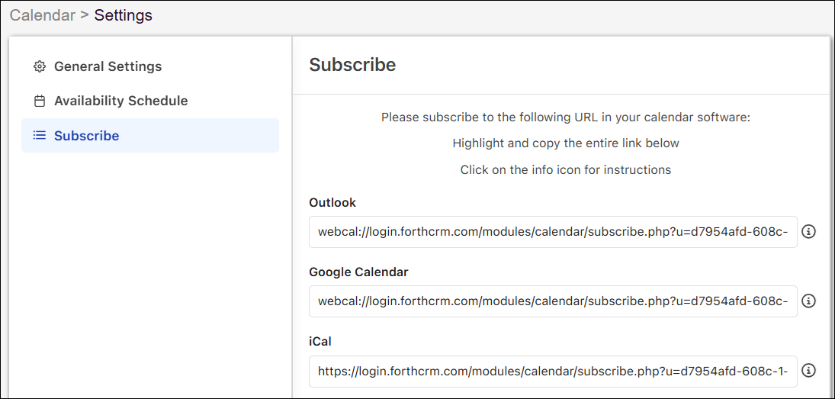Click the Outlook field label
Image resolution: width=835 pixels, height=399 pixels.
[332, 202]
